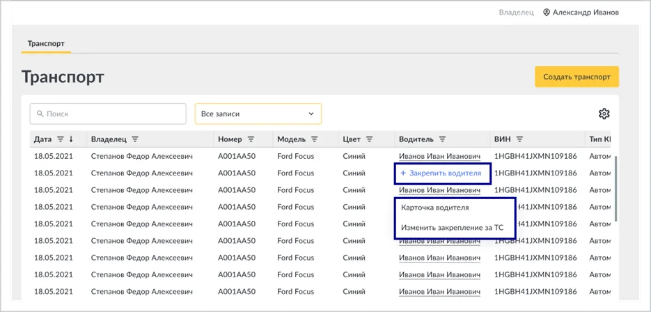Open filter icon on Модель column
Image resolution: width=651 pixels, height=312 pixels.
coord(314,139)
